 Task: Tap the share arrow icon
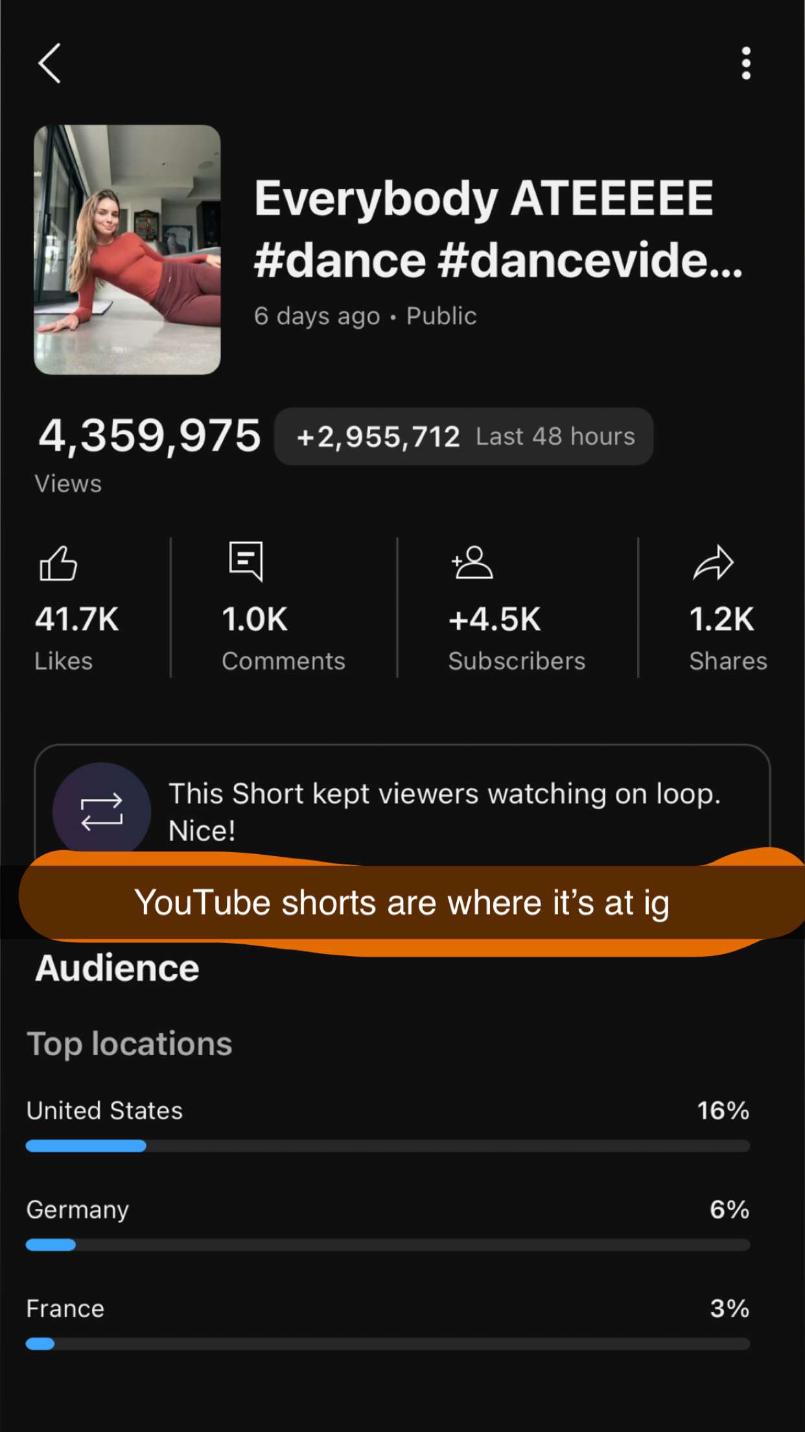click(x=713, y=562)
